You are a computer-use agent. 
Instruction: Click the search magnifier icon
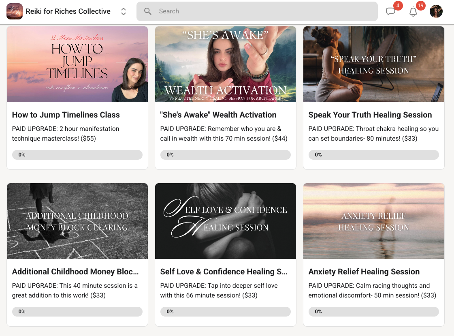pos(148,11)
